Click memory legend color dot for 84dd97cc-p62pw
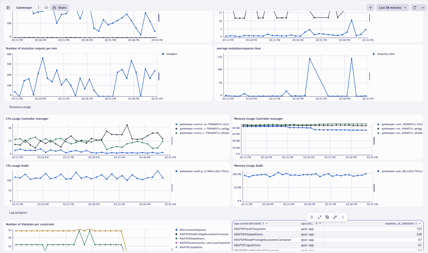 pyautogui.click(x=378, y=133)
